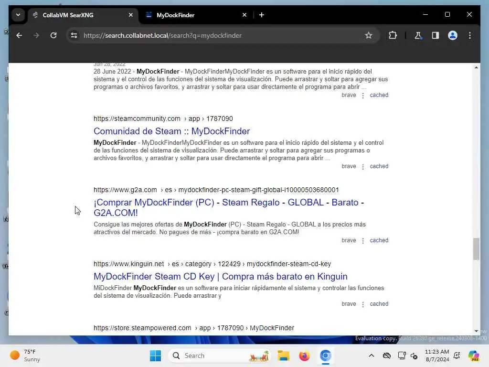
Task: Click the scrollbar down arrow
Action: point(476,331)
